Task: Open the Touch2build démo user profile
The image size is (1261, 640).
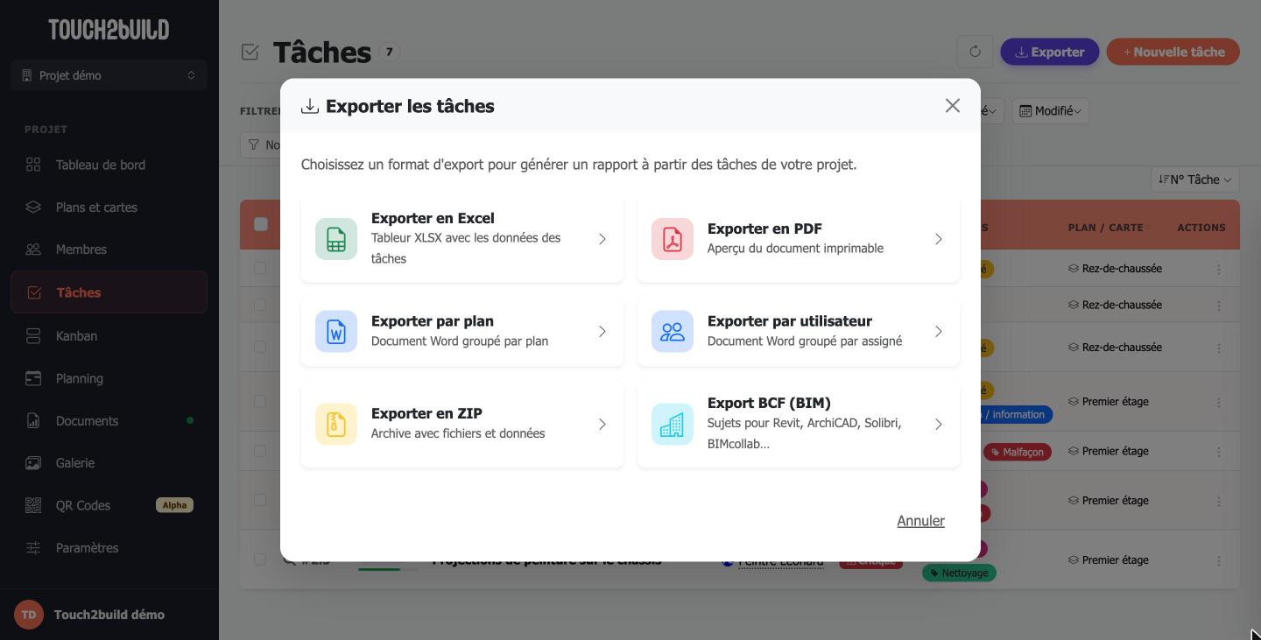Action: pyautogui.click(x=109, y=615)
